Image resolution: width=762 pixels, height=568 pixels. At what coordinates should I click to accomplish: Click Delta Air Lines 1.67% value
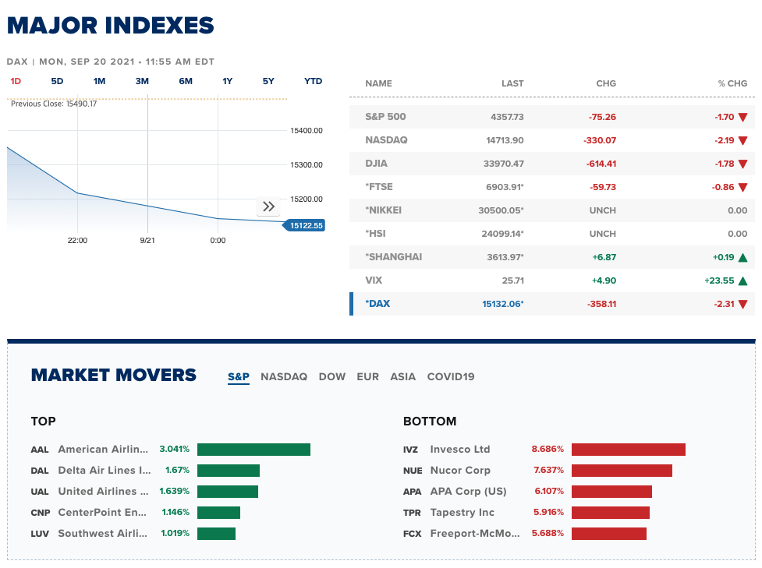coord(177,470)
